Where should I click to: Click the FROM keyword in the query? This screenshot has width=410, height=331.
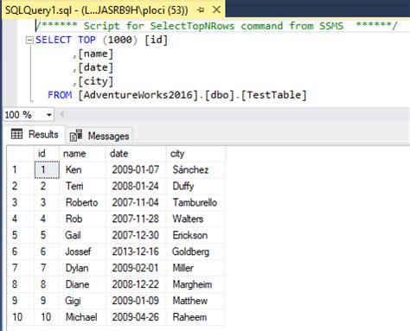click(x=60, y=95)
